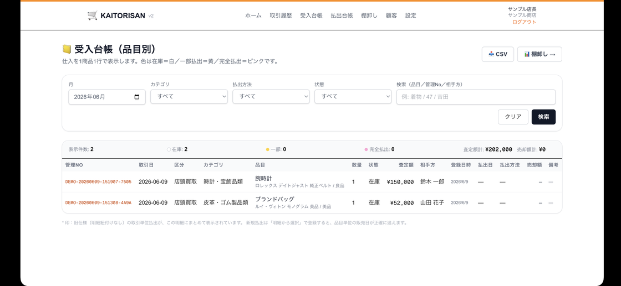Click the ¥52,000 appraisal amount
The width and height of the screenshot is (621, 286).
click(401, 202)
